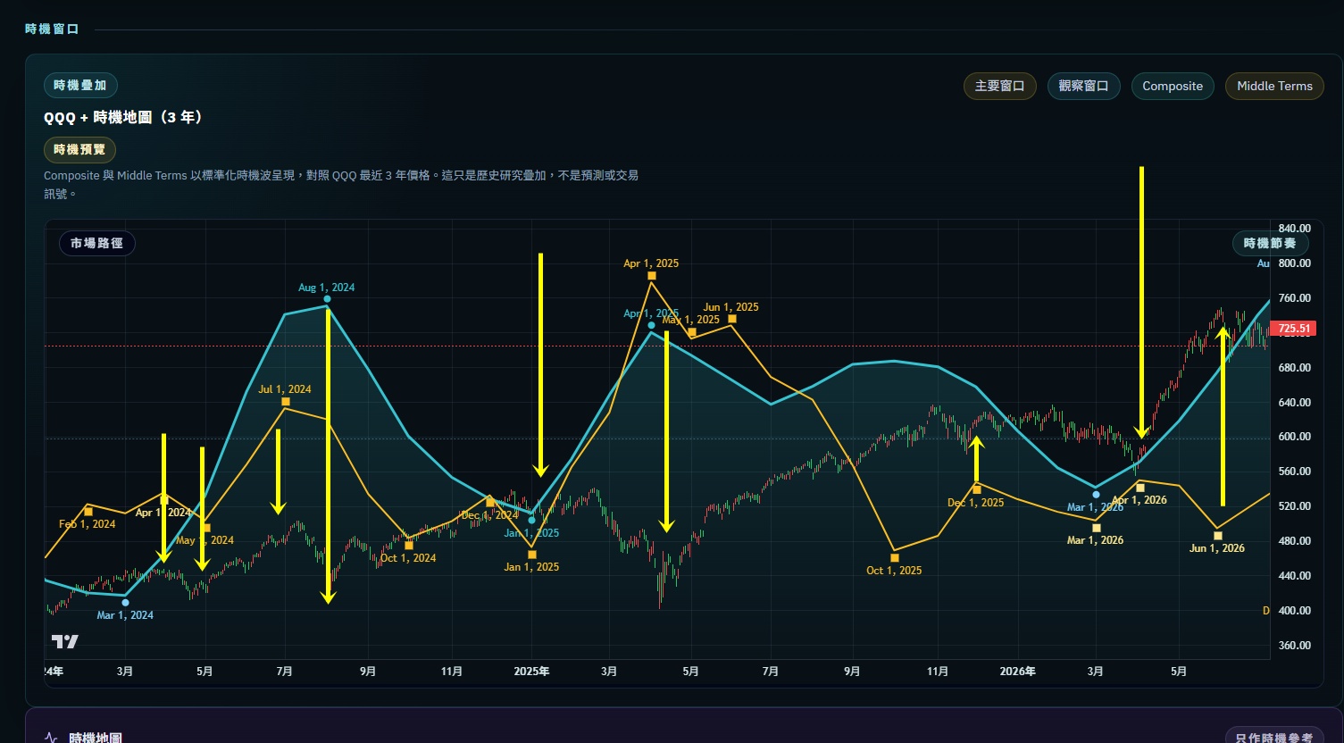This screenshot has width=1344, height=743.
Task: Select the orange Apr 1, 2025 peak marker
Action: [652, 276]
